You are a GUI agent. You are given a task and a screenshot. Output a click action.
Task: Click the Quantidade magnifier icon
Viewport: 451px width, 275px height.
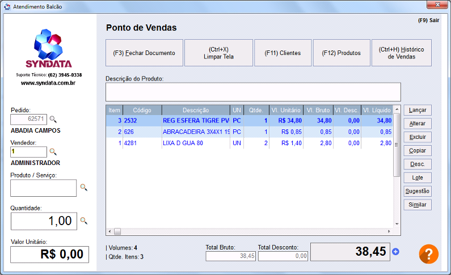click(84, 221)
